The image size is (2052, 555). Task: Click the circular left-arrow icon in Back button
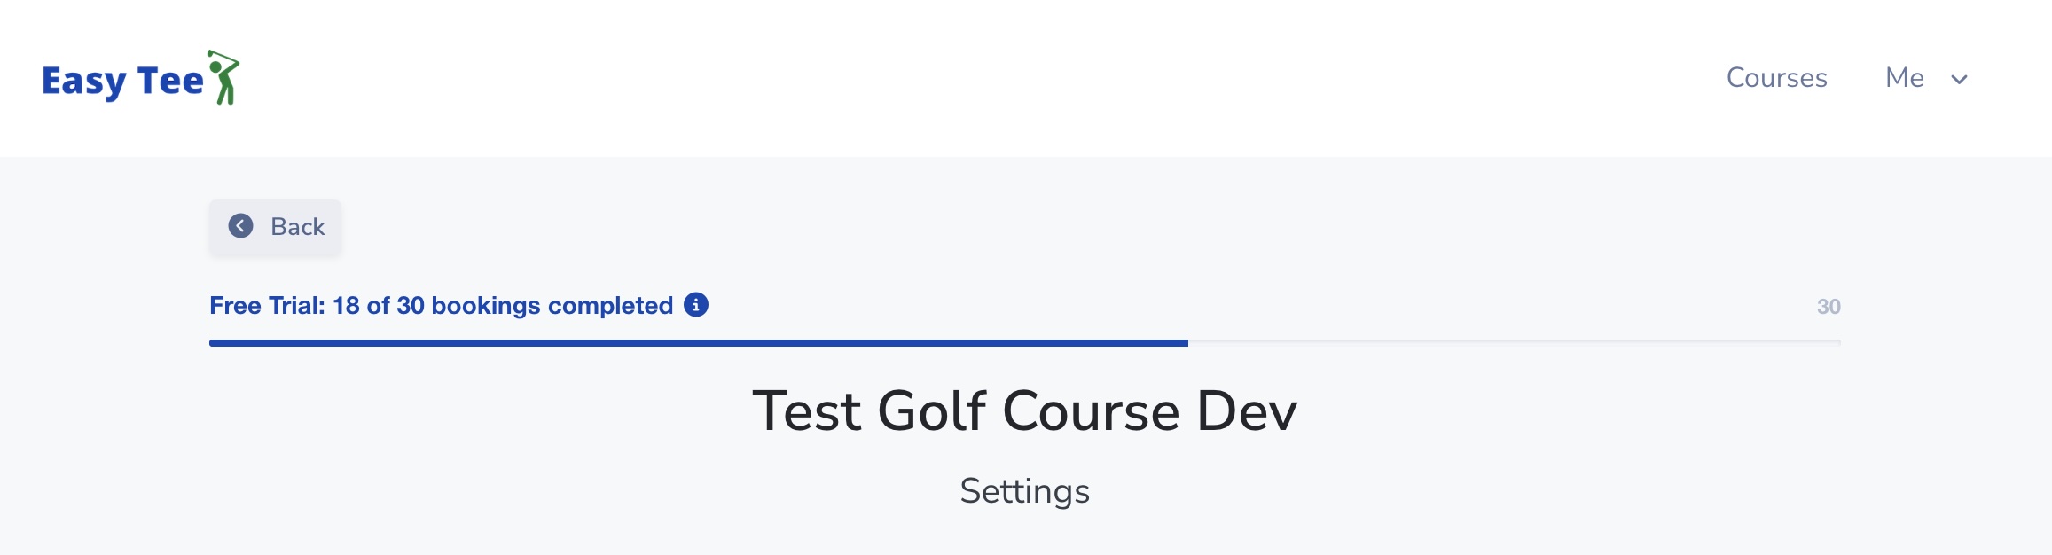coord(239,227)
